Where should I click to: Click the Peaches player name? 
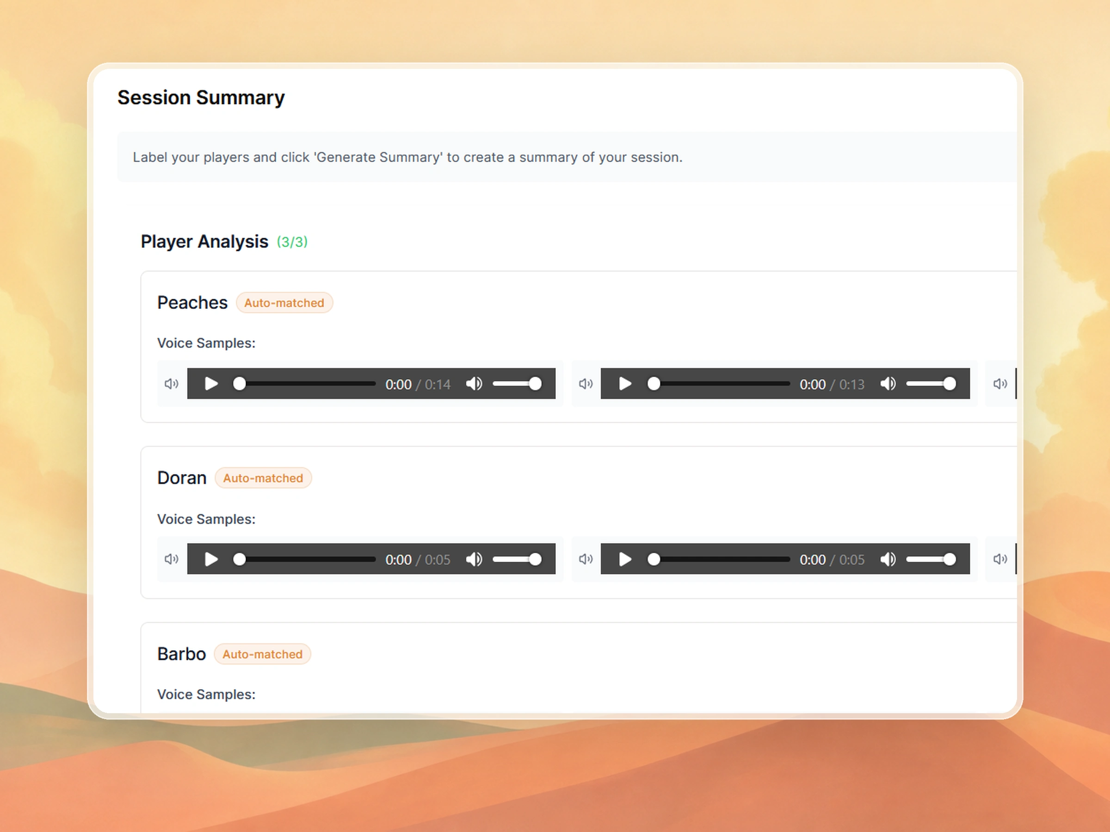pos(192,303)
